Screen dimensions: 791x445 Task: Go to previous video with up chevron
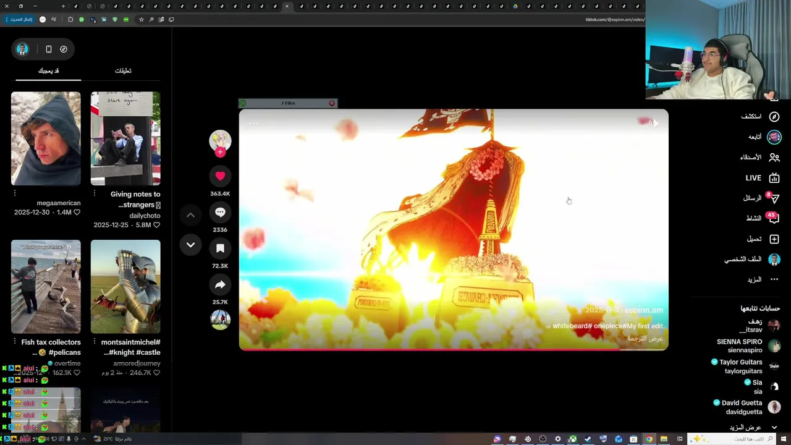(x=190, y=215)
